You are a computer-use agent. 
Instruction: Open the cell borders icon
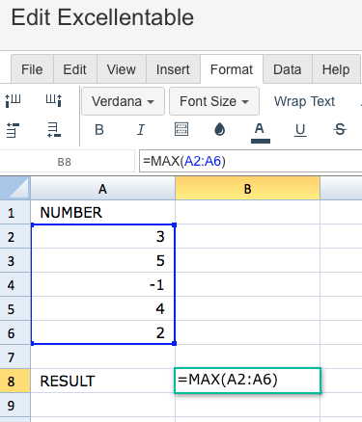point(181,129)
